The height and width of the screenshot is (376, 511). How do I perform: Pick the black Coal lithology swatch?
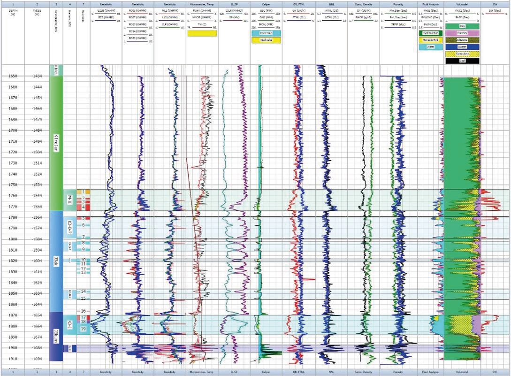(462, 61)
